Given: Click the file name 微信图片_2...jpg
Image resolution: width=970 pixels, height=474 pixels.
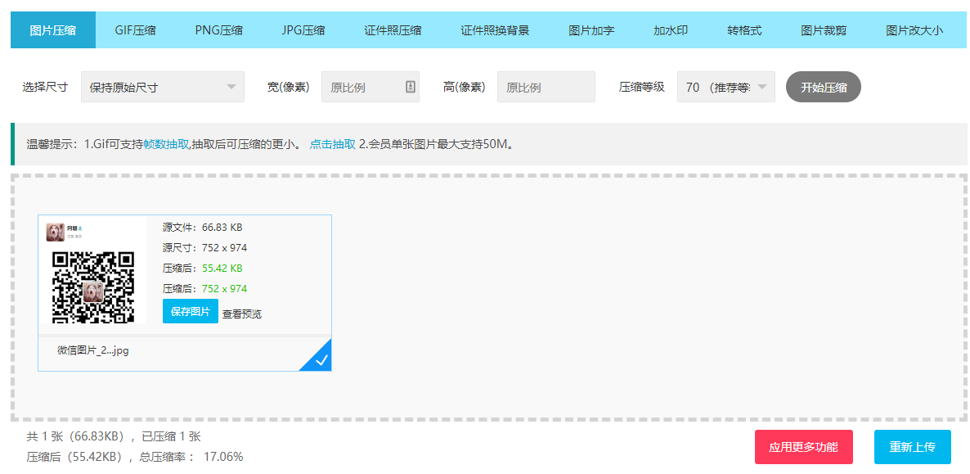Looking at the screenshot, I should click(x=93, y=350).
